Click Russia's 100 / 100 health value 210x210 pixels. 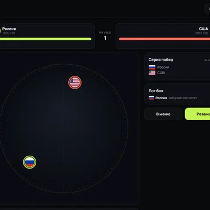point(9,33)
